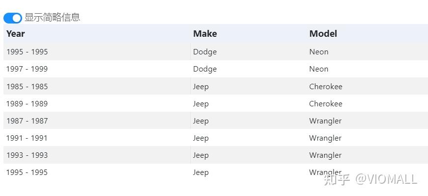Select the 1989 - 1989 year cell

[27, 104]
